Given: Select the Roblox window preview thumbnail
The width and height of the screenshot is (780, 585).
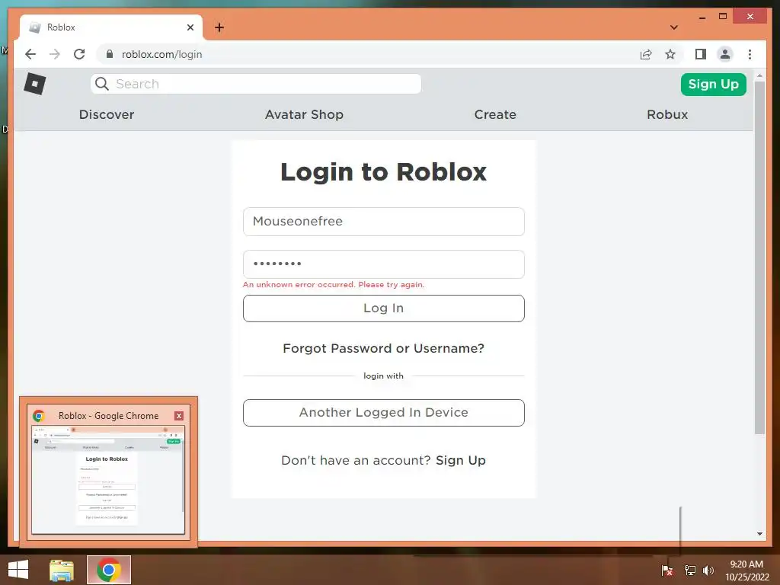Looking at the screenshot, I should click(108, 480).
